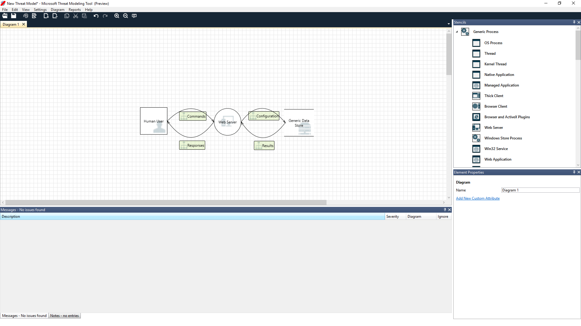Image resolution: width=581 pixels, height=326 pixels.
Task: Pin the Element Properties panel
Action: click(x=574, y=172)
